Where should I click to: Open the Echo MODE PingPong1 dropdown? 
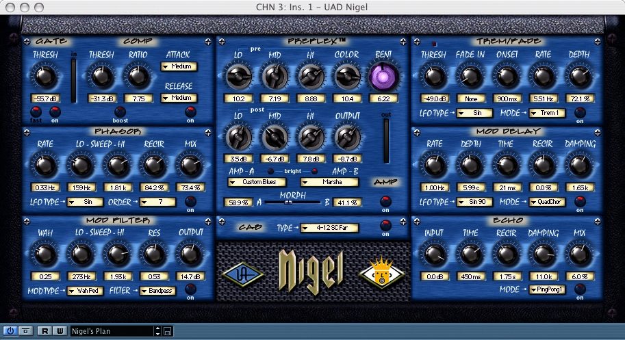[x=547, y=290]
